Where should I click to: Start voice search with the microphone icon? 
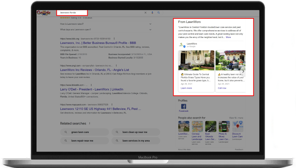coord(152,13)
